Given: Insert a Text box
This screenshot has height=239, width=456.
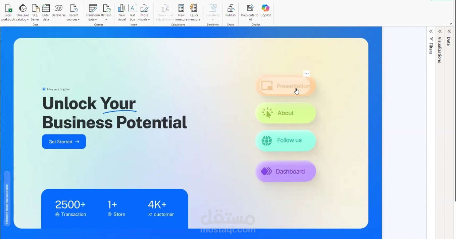Looking at the screenshot, I should tap(133, 13).
